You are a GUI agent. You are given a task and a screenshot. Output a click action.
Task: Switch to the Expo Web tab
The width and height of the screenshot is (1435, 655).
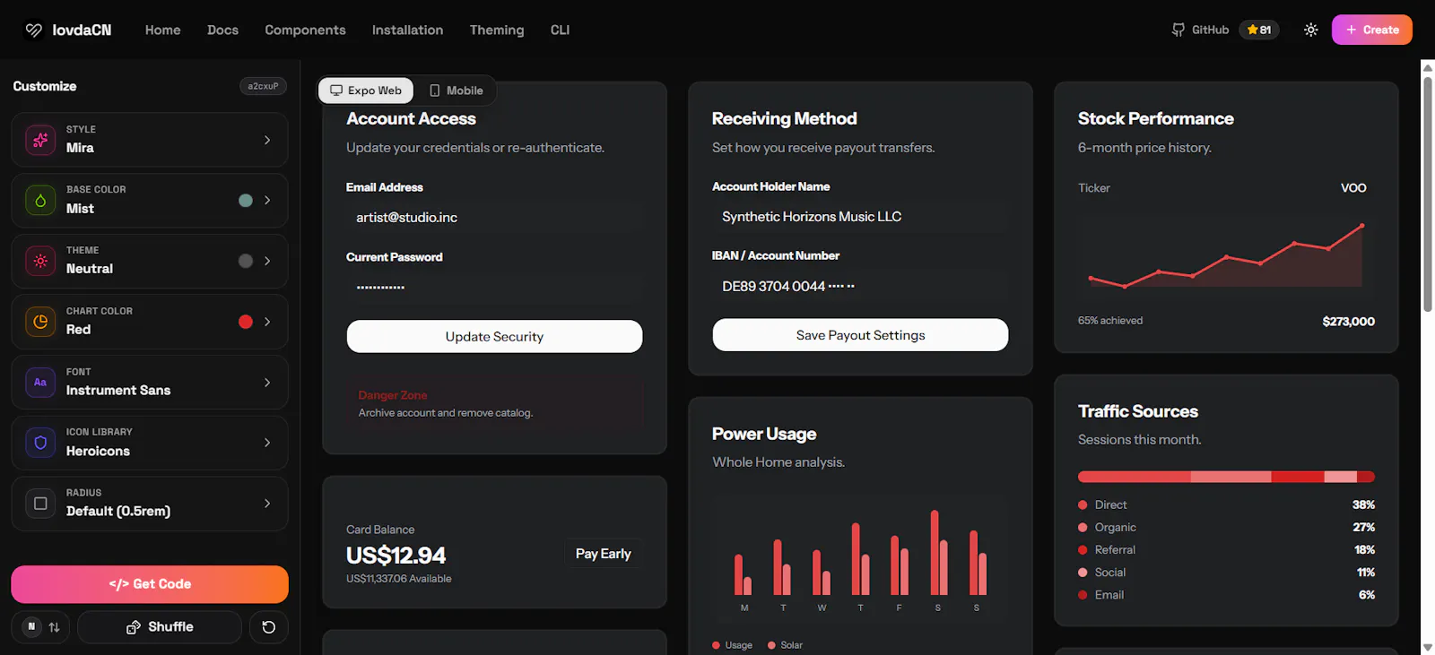pos(366,90)
